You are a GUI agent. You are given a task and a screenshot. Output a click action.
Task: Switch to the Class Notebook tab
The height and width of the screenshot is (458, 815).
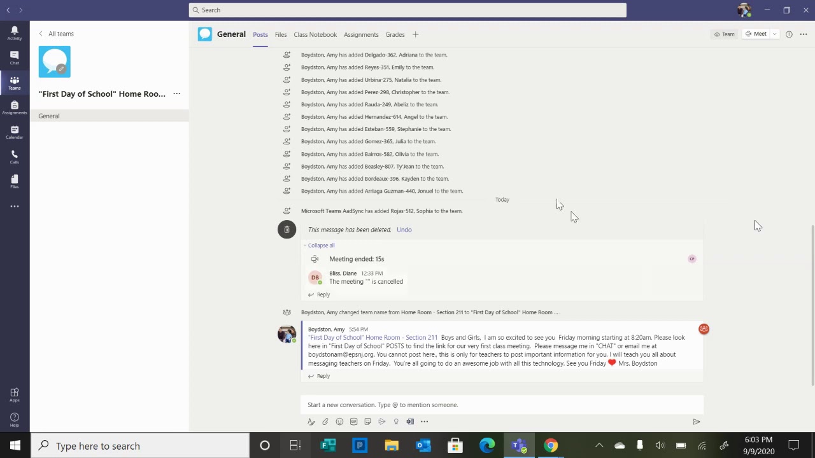(x=315, y=34)
